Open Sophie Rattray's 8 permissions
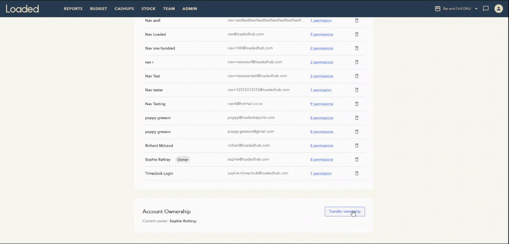The width and height of the screenshot is (509, 244). pos(322,160)
